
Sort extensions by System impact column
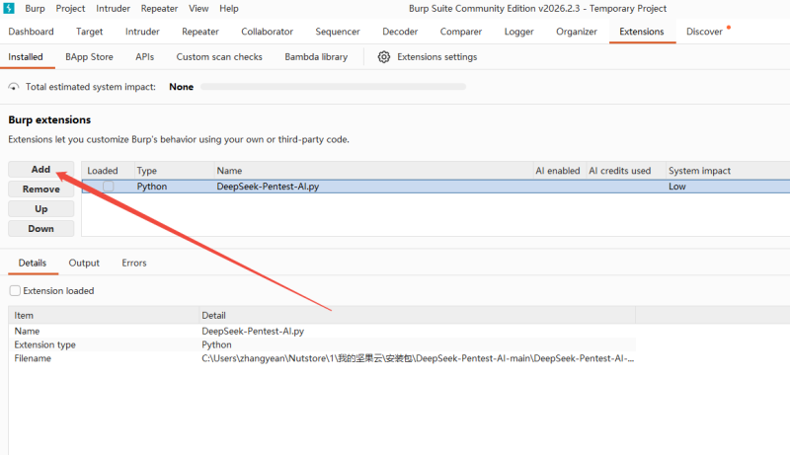pos(699,171)
